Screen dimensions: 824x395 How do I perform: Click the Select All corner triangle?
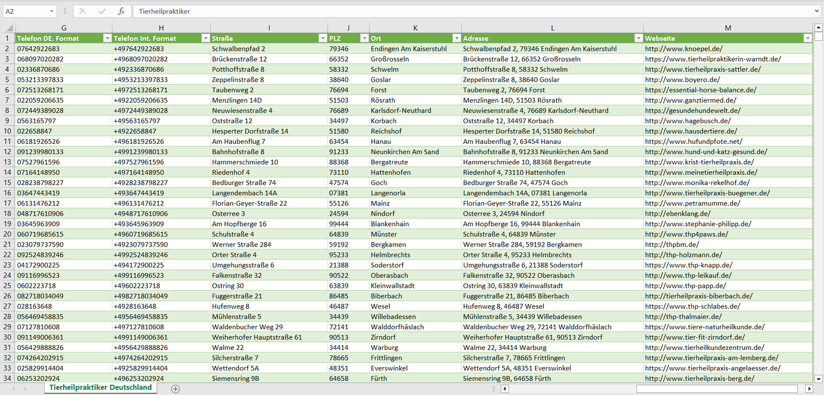pyautogui.click(x=8, y=28)
